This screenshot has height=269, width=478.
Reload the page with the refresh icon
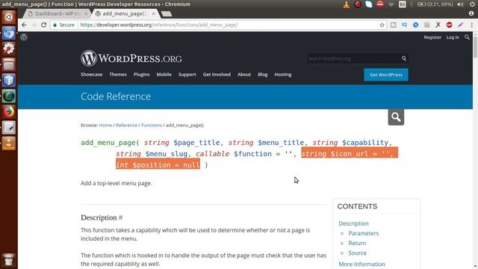[x=43, y=25]
